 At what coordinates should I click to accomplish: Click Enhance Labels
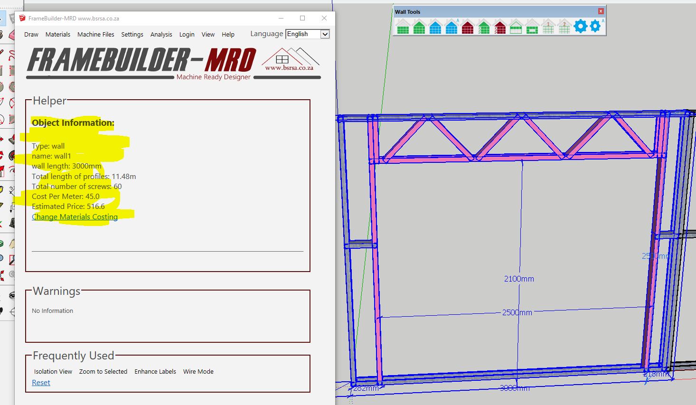pyautogui.click(x=155, y=372)
